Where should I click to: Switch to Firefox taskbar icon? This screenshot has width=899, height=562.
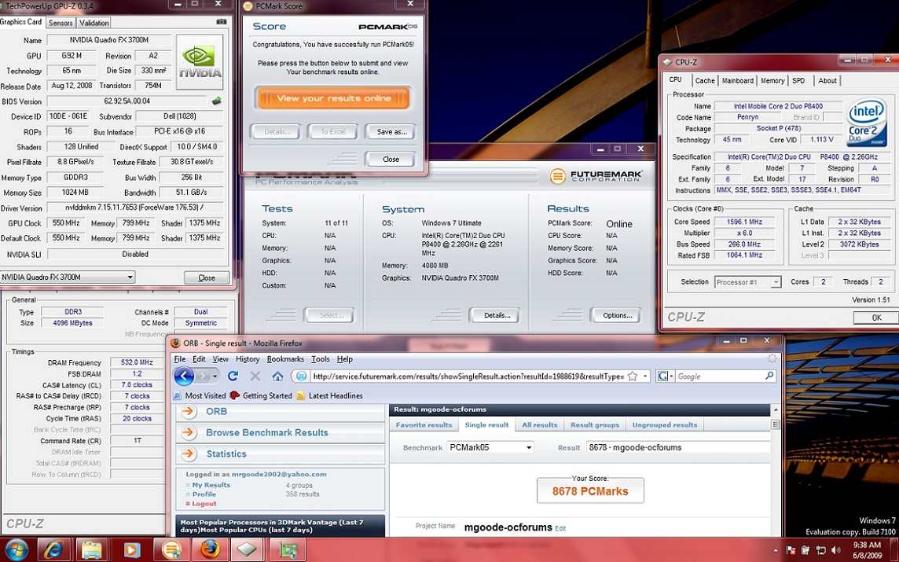209,549
